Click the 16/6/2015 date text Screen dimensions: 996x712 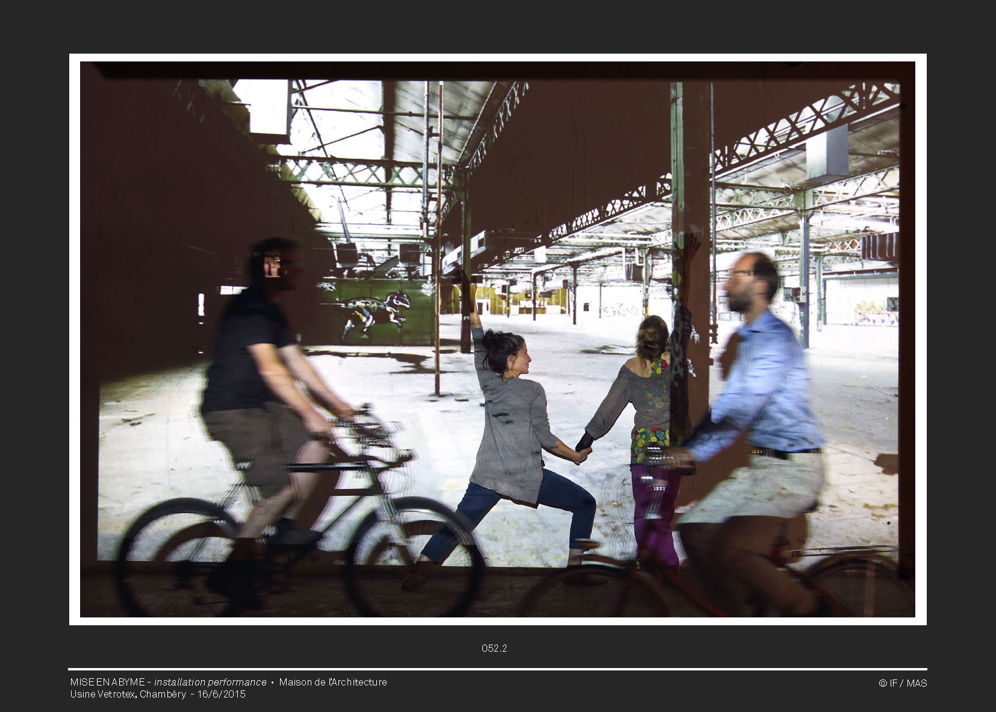(222, 694)
